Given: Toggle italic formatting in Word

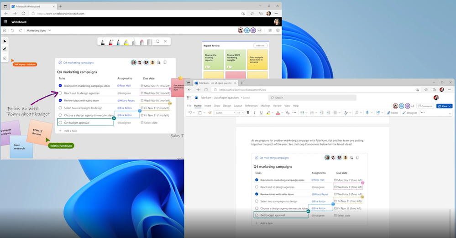Looking at the screenshot, I should tap(254, 113).
